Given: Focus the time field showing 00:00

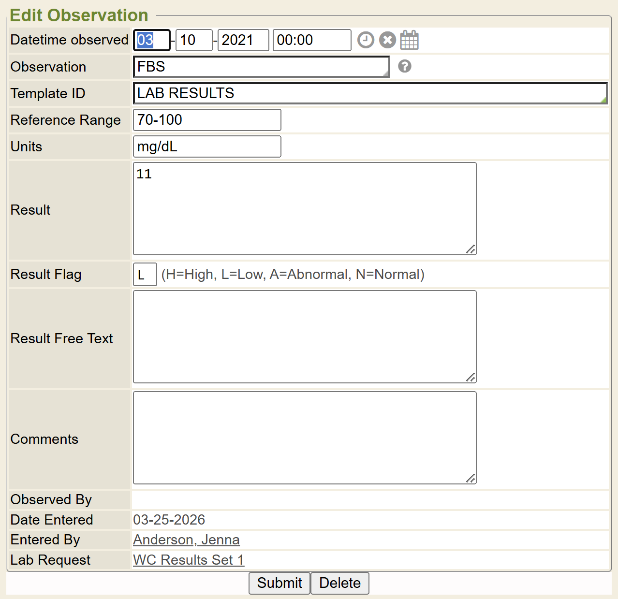Looking at the screenshot, I should [312, 40].
